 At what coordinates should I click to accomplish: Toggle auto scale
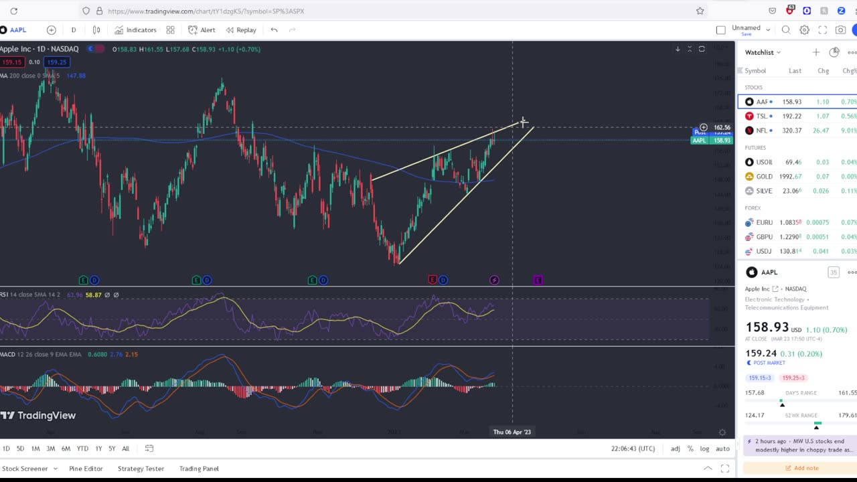tap(722, 449)
